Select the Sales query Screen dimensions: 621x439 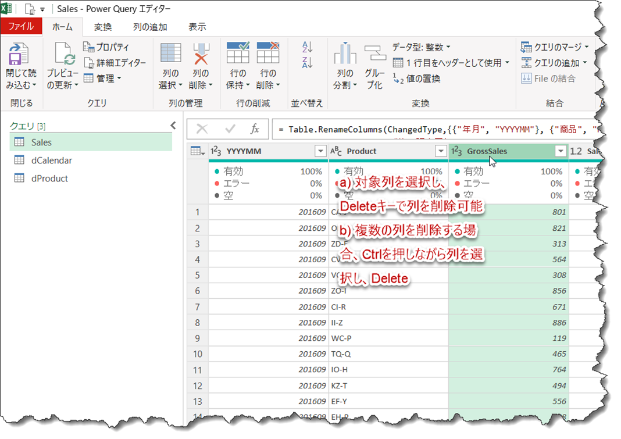tap(91, 142)
